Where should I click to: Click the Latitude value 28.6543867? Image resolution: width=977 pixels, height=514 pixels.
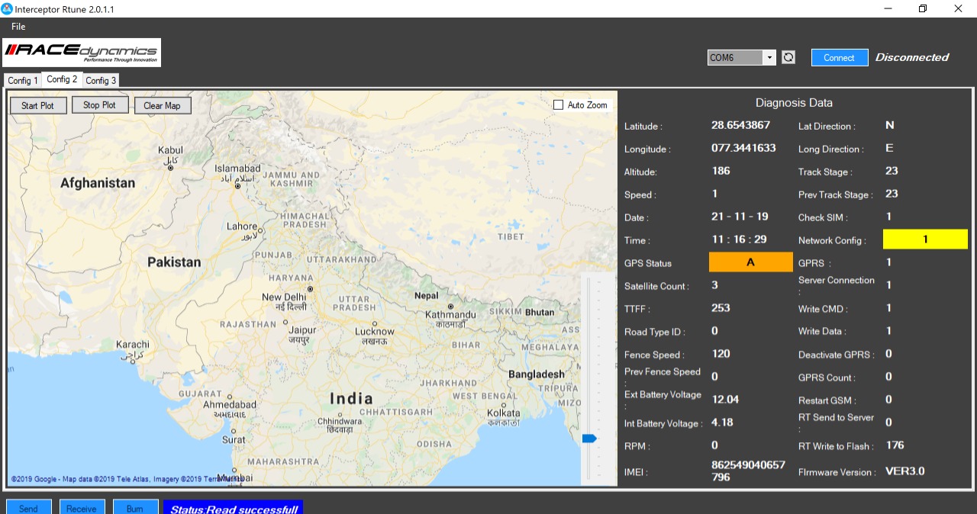(x=740, y=125)
